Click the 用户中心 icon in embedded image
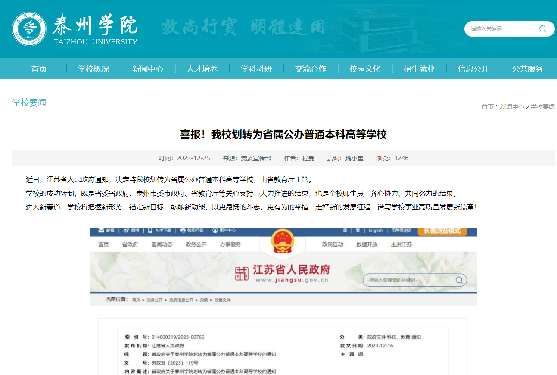Viewport: 557px width, 375px height. (x=215, y=231)
